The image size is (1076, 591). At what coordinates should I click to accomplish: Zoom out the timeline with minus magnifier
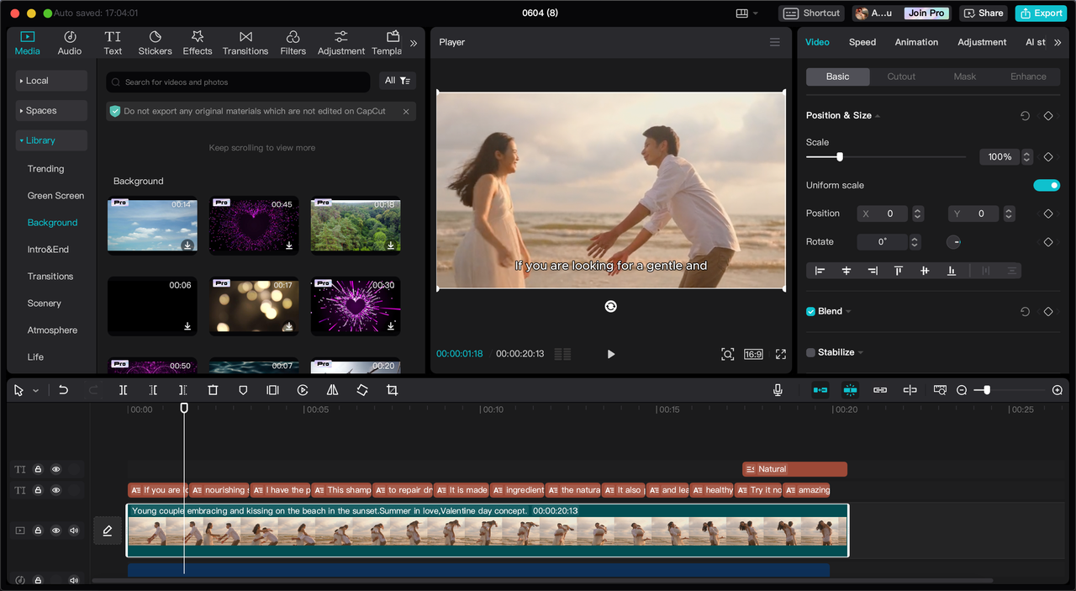pyautogui.click(x=962, y=390)
